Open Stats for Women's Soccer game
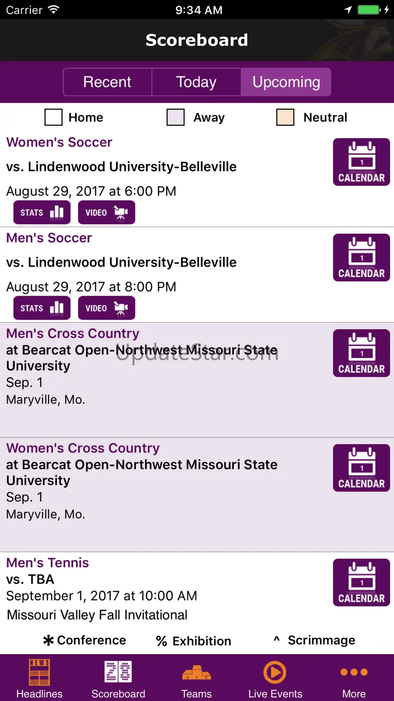 tap(42, 212)
